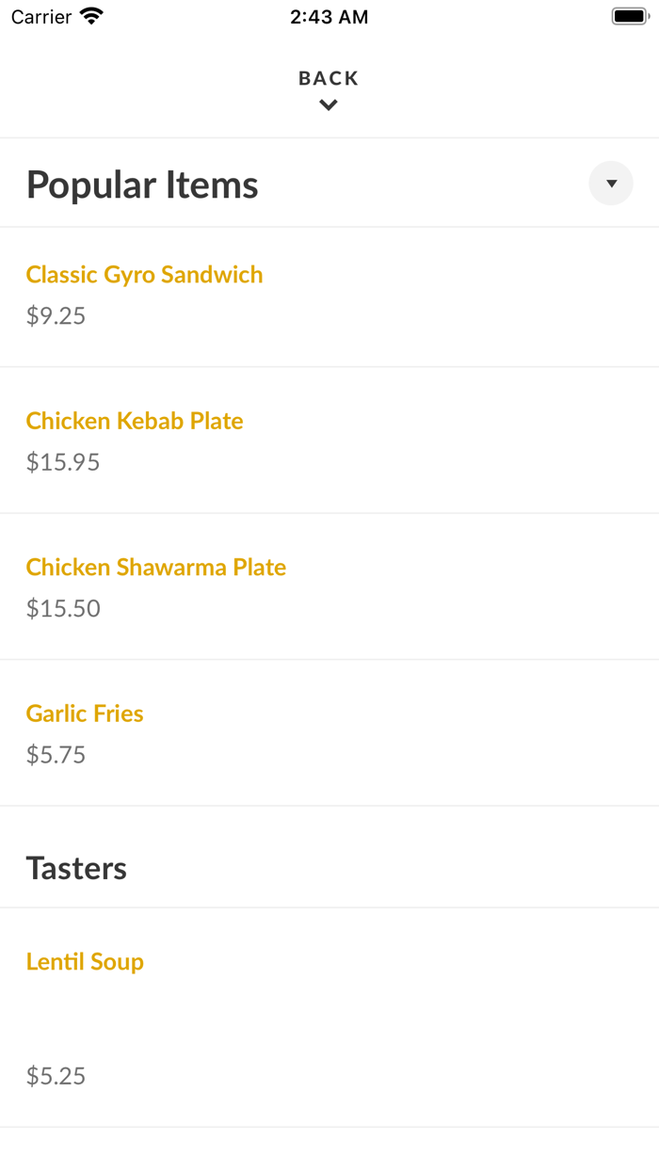Tap the circular button on the Popular Items row
This screenshot has height=1171, width=659.
610,183
